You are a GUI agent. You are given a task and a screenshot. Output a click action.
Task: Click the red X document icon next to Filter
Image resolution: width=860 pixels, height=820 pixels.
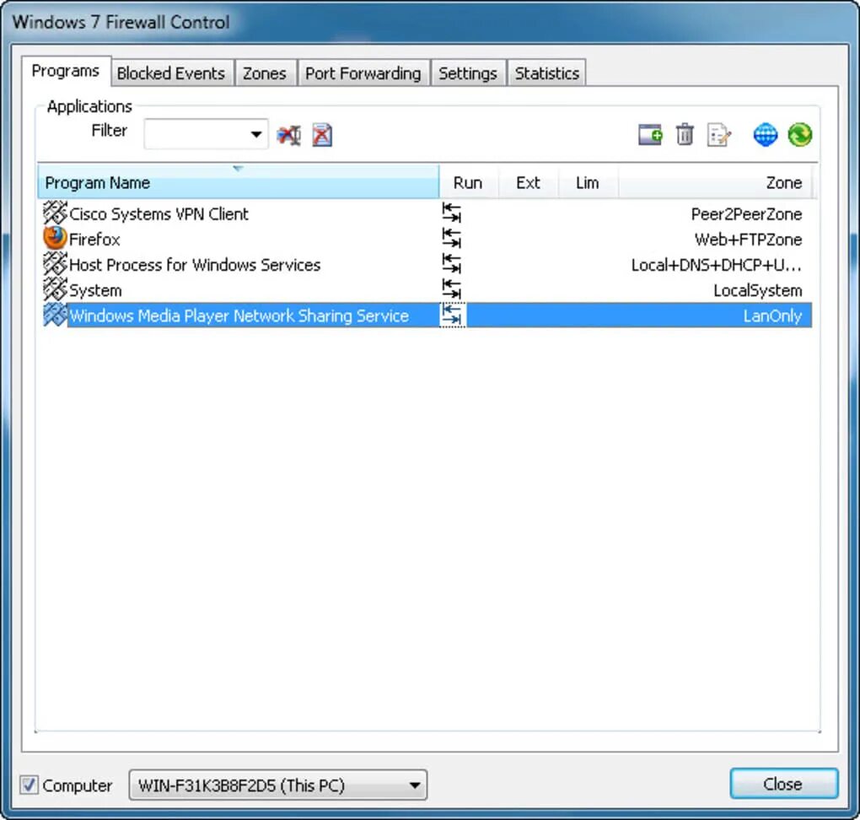(322, 135)
